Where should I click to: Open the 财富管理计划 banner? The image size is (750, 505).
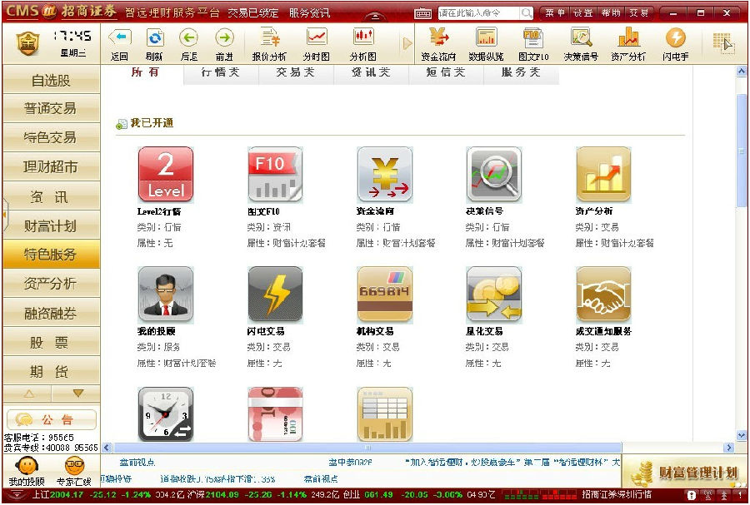[684, 473]
